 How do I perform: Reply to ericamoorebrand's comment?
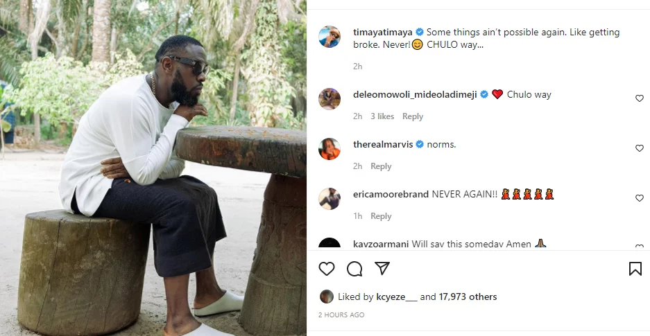[381, 216]
